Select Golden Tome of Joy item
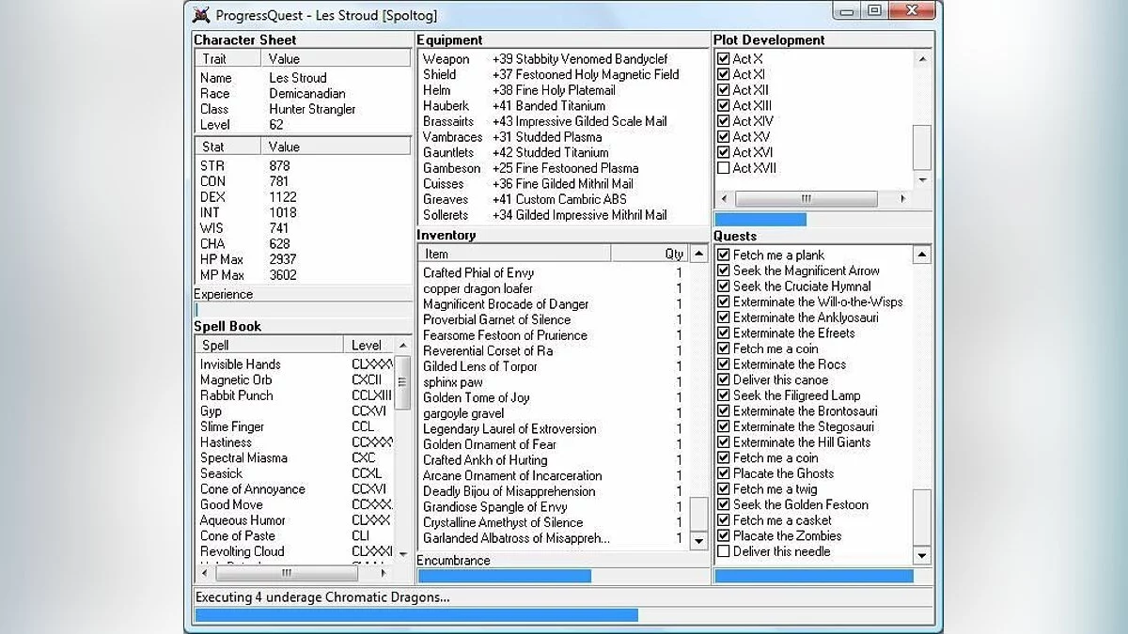1128x634 pixels. (x=476, y=397)
